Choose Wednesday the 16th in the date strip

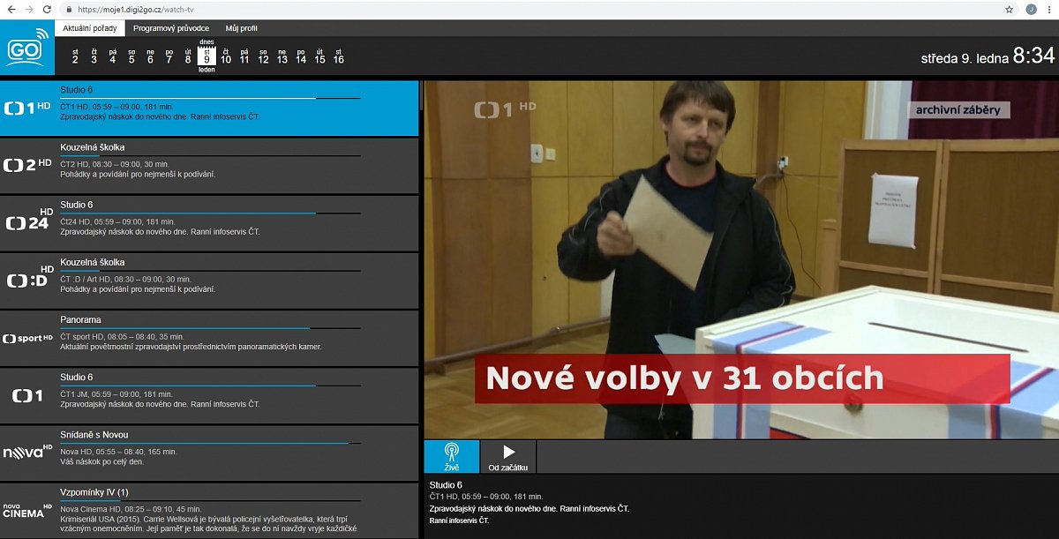[x=338, y=56]
